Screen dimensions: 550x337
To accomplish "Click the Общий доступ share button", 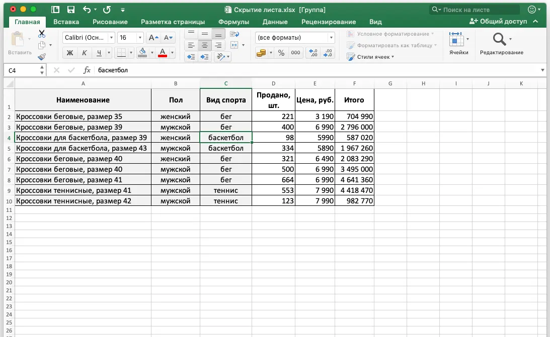I will (x=498, y=22).
